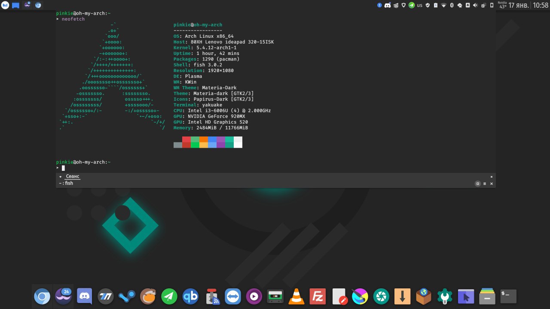550x309 pixels.
Task: Open Chromium from the bottom dock
Action: [x=42, y=297]
